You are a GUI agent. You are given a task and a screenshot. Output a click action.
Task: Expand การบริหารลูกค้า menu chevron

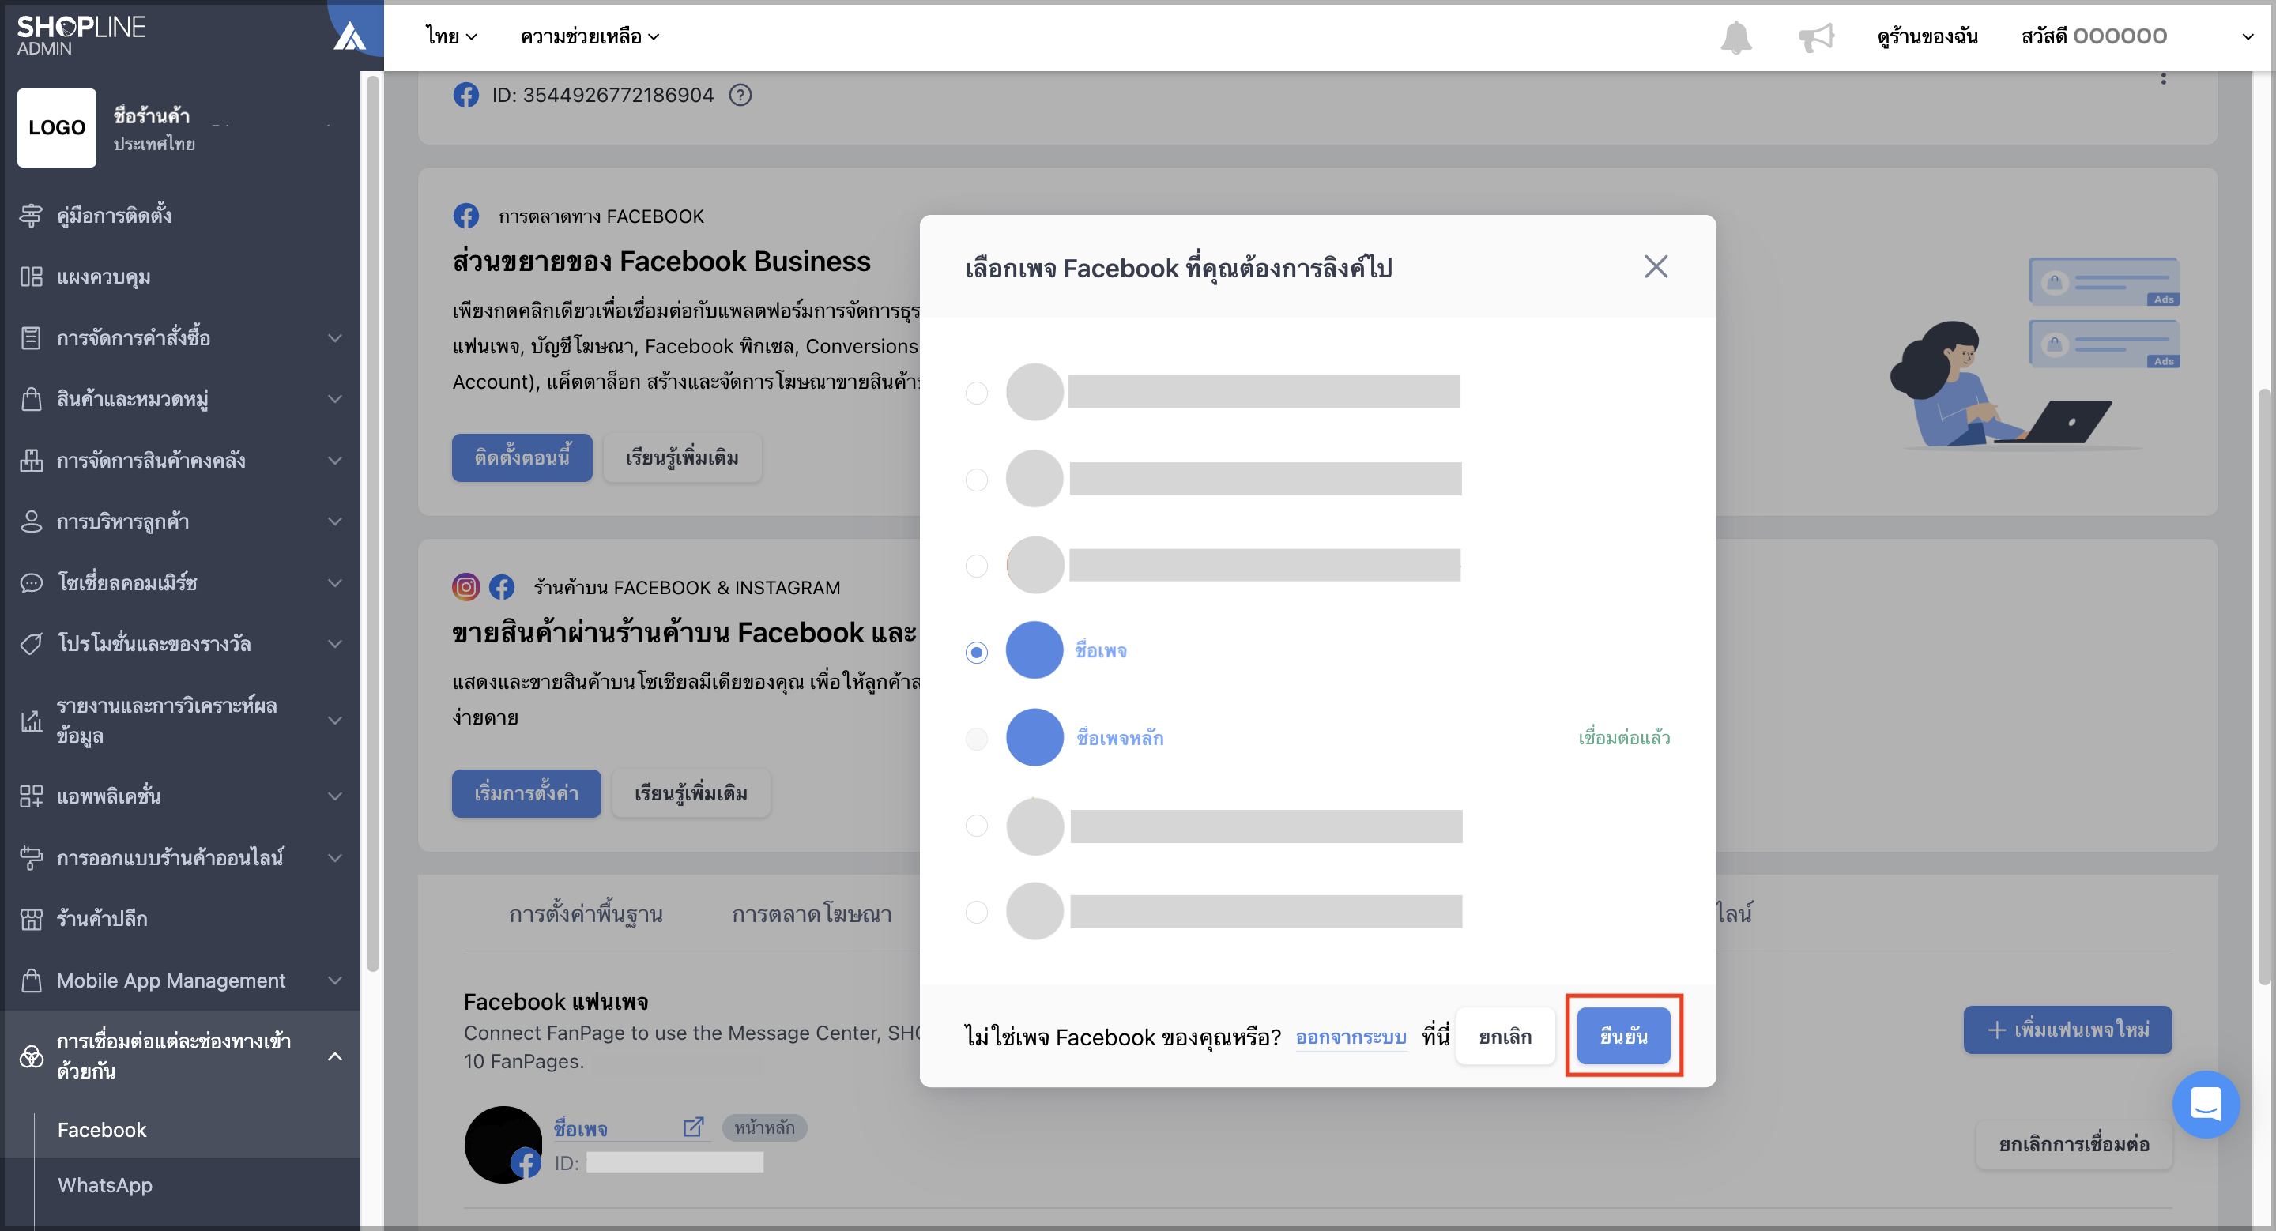pos(335,521)
